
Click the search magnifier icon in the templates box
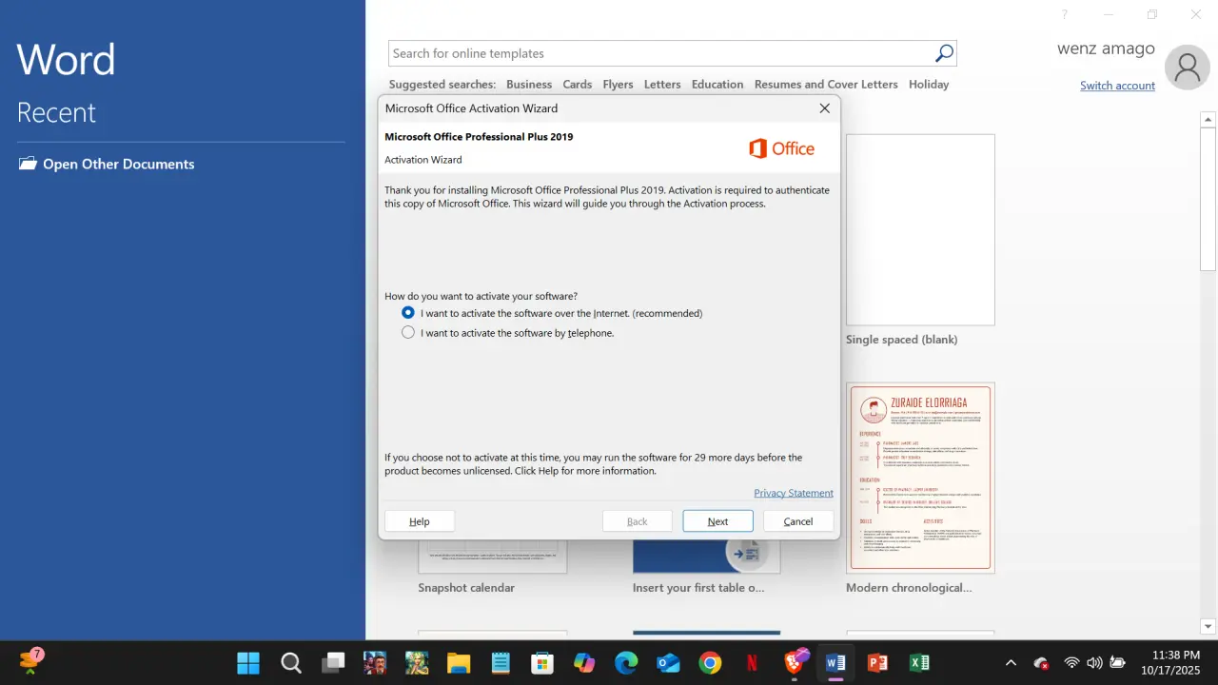click(x=943, y=53)
